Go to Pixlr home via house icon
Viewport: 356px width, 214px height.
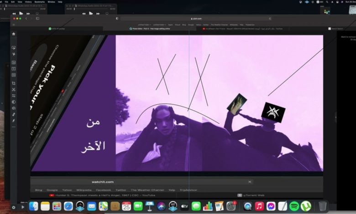point(14,34)
